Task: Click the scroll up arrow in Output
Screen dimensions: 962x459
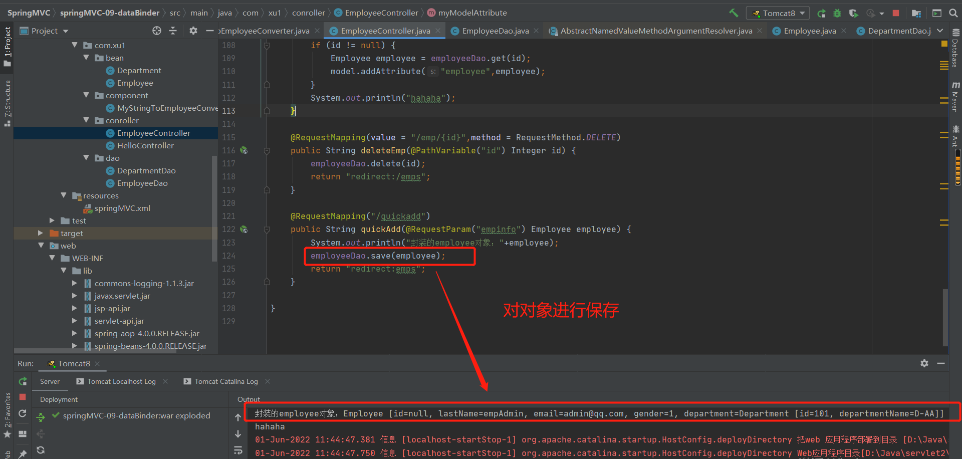Action: pos(238,417)
